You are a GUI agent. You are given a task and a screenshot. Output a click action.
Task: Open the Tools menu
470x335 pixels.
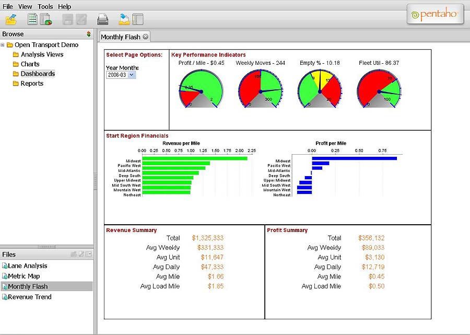[45, 6]
